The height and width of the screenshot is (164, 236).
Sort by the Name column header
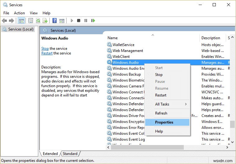[x=153, y=38]
